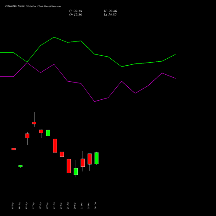The height and width of the screenshot is (216, 216).
Task: Click the 22 Sep date axis label
Action: pyautogui.click(x=40, y=206)
